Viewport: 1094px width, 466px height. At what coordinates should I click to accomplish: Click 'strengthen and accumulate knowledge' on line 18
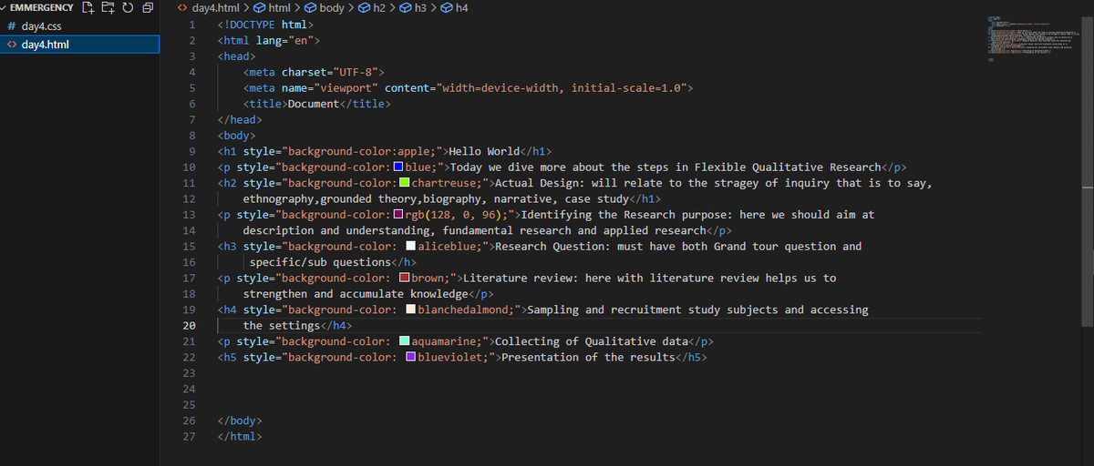pyautogui.click(x=356, y=294)
